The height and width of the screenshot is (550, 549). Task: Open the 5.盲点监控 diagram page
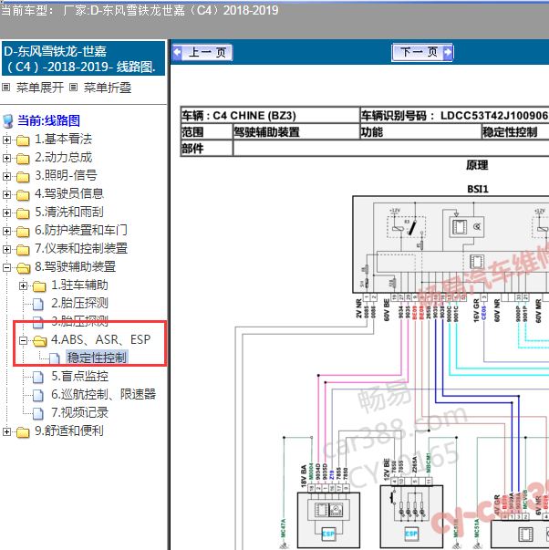pyautogui.click(x=79, y=376)
